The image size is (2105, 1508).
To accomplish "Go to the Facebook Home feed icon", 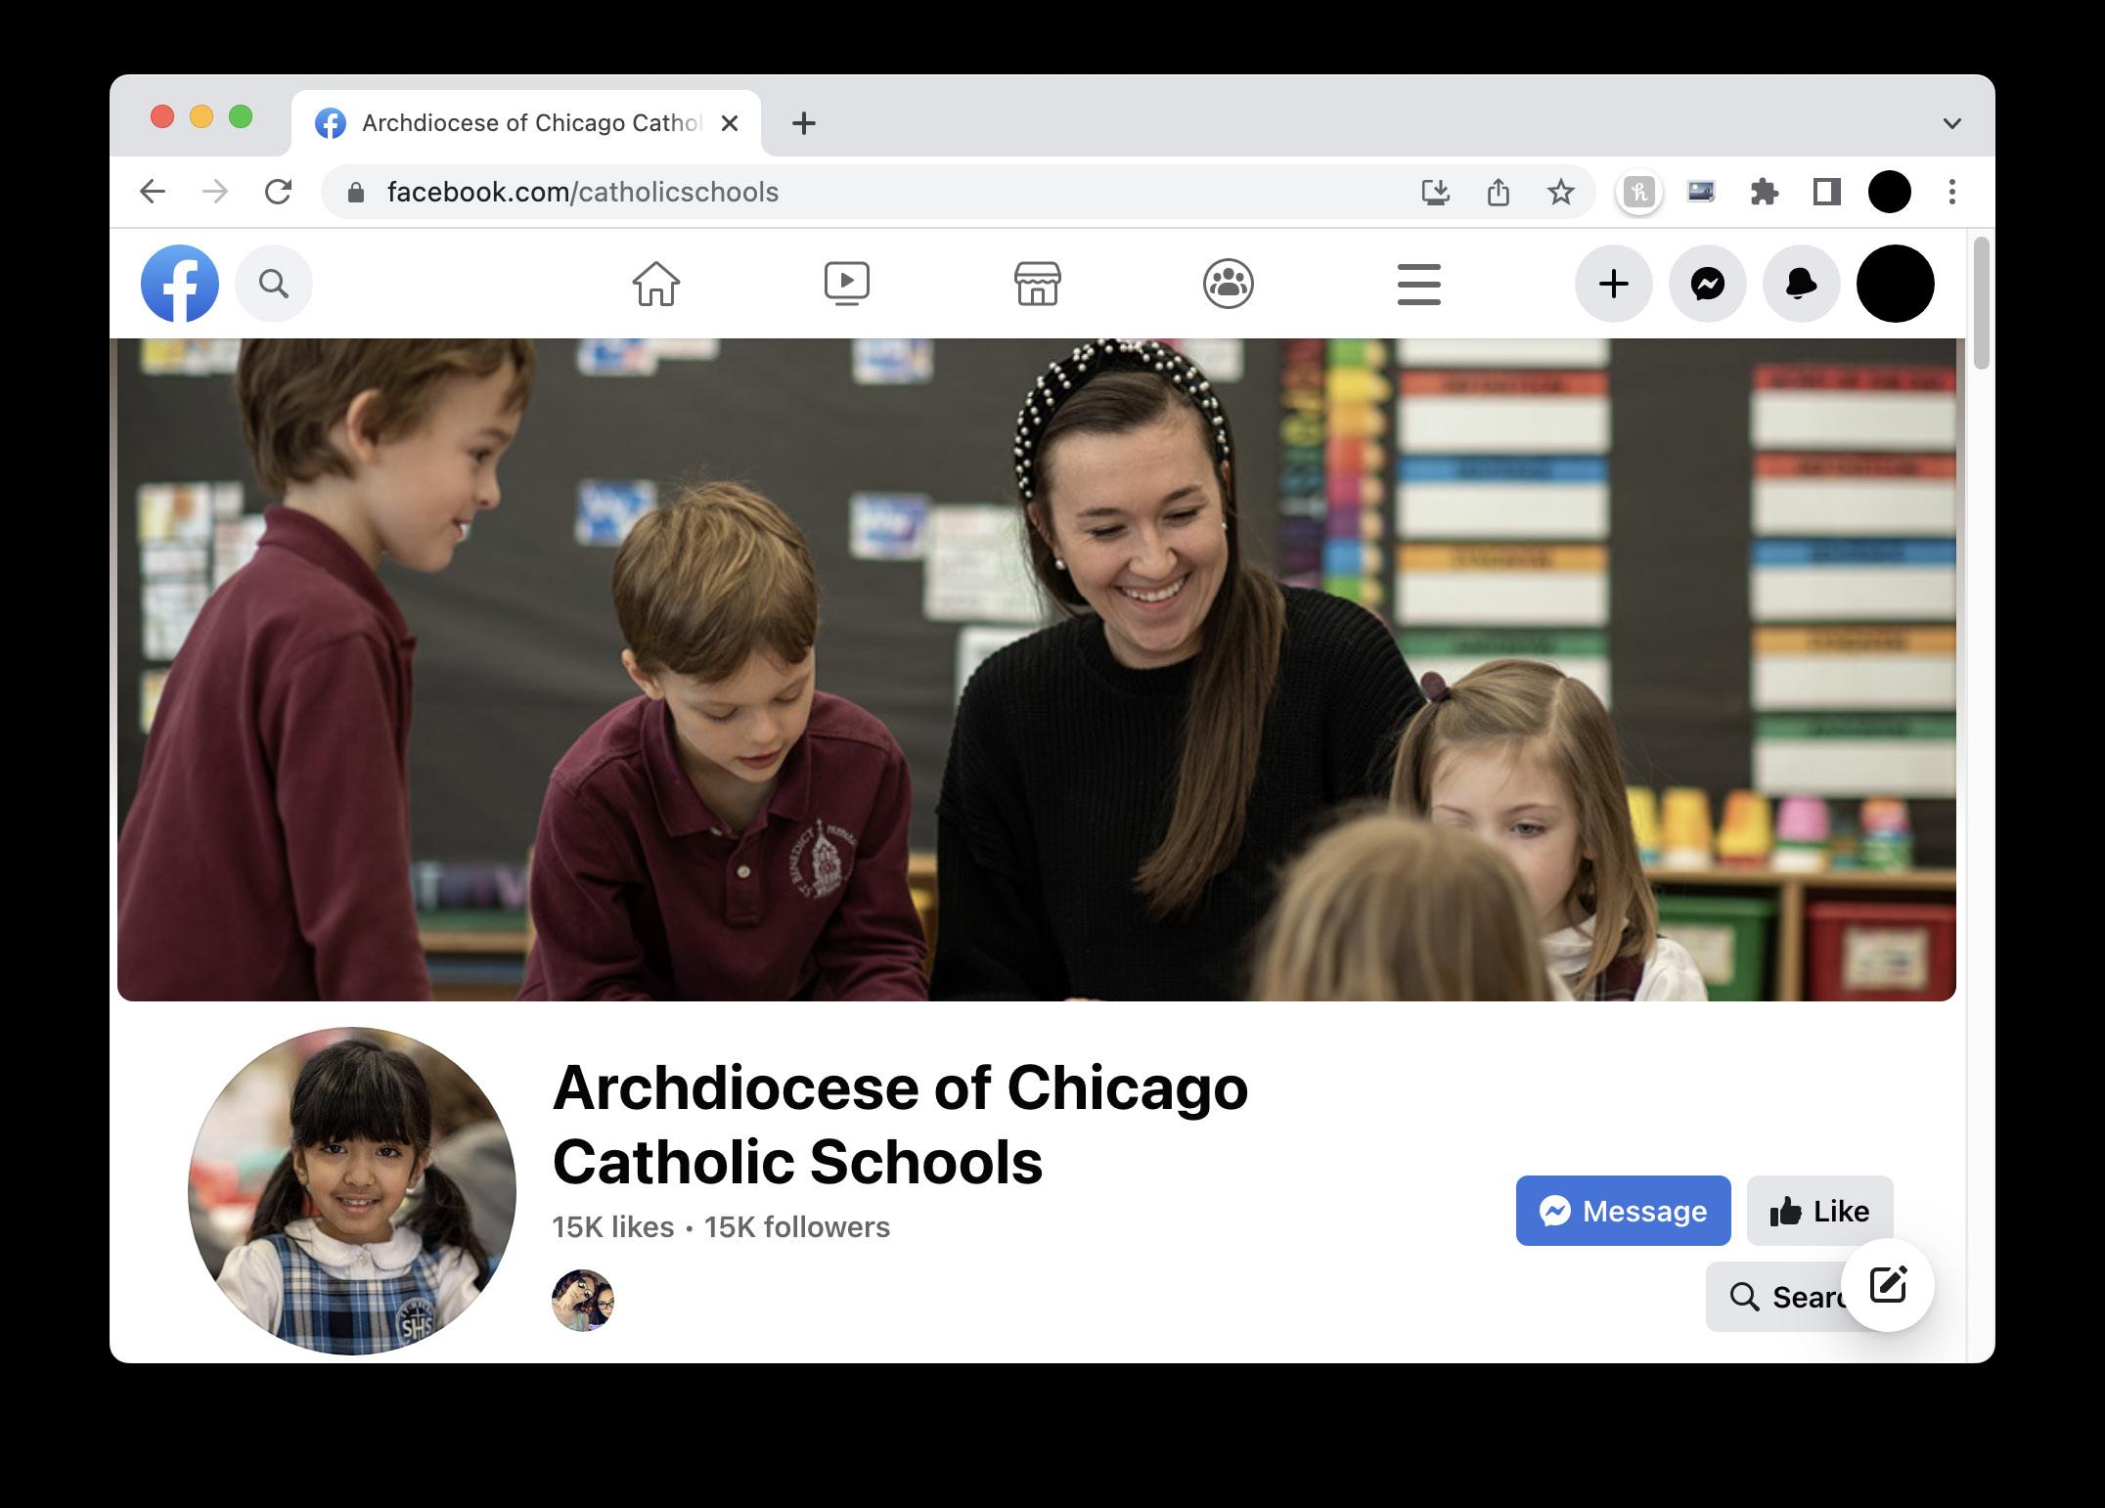I will click(x=655, y=285).
